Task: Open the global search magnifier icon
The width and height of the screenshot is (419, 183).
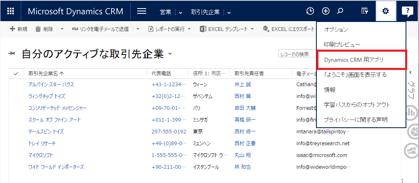Action: [x=340, y=11]
